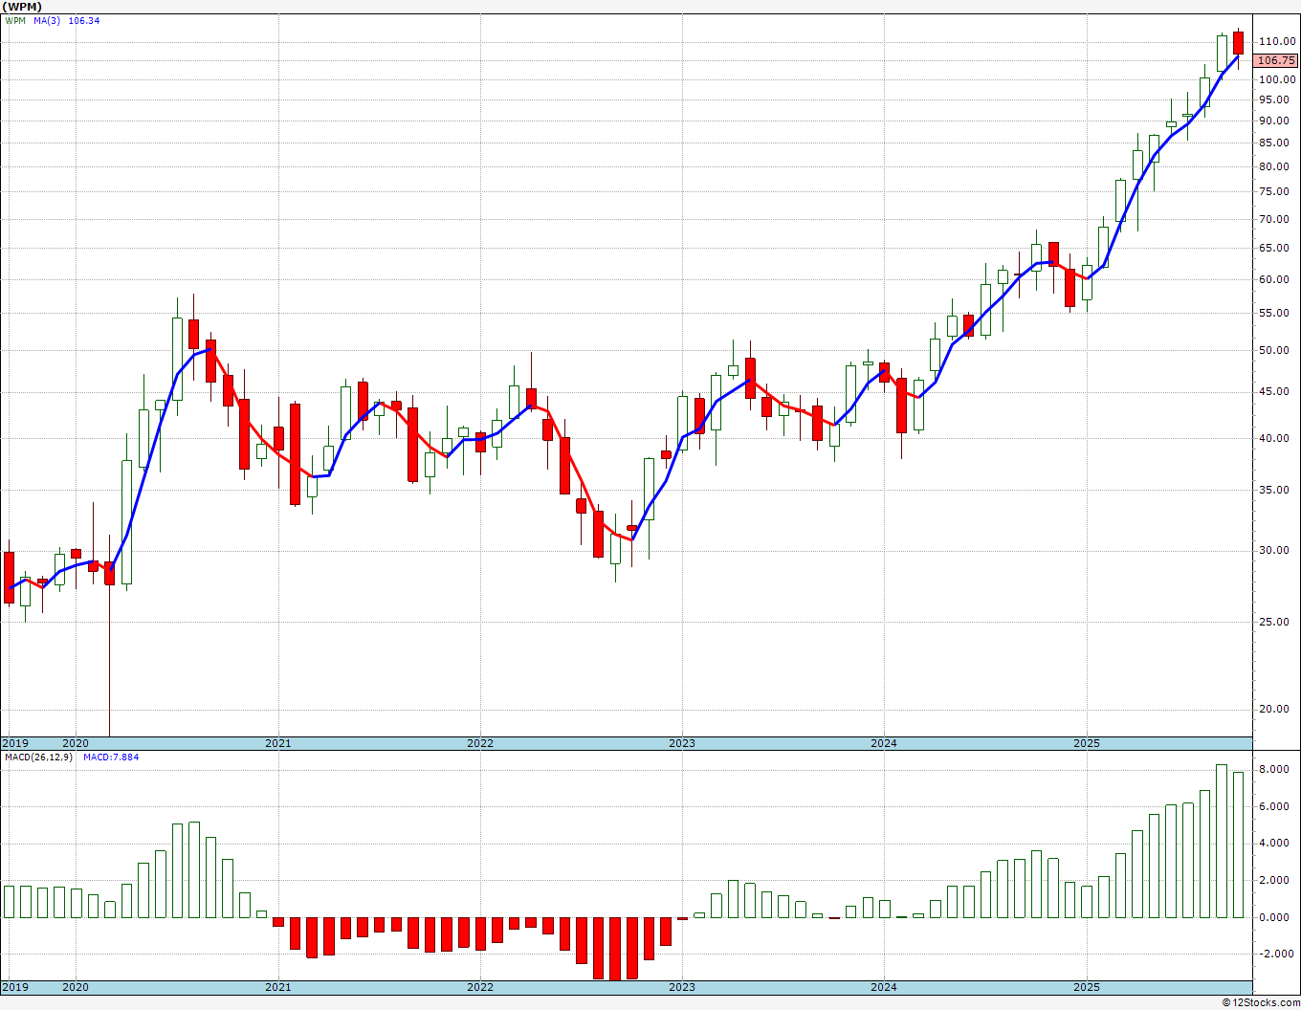Select 2020 on the price chart time axis
Viewport: 1301px width, 1010px height.
tap(75, 743)
